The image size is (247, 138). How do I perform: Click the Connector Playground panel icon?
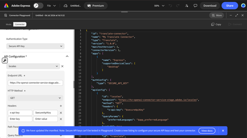click(x=6, y=15)
